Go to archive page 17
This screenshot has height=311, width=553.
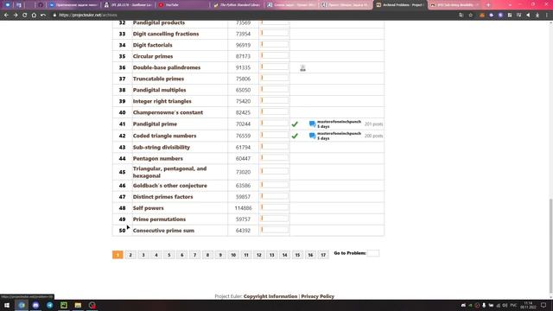point(323,255)
